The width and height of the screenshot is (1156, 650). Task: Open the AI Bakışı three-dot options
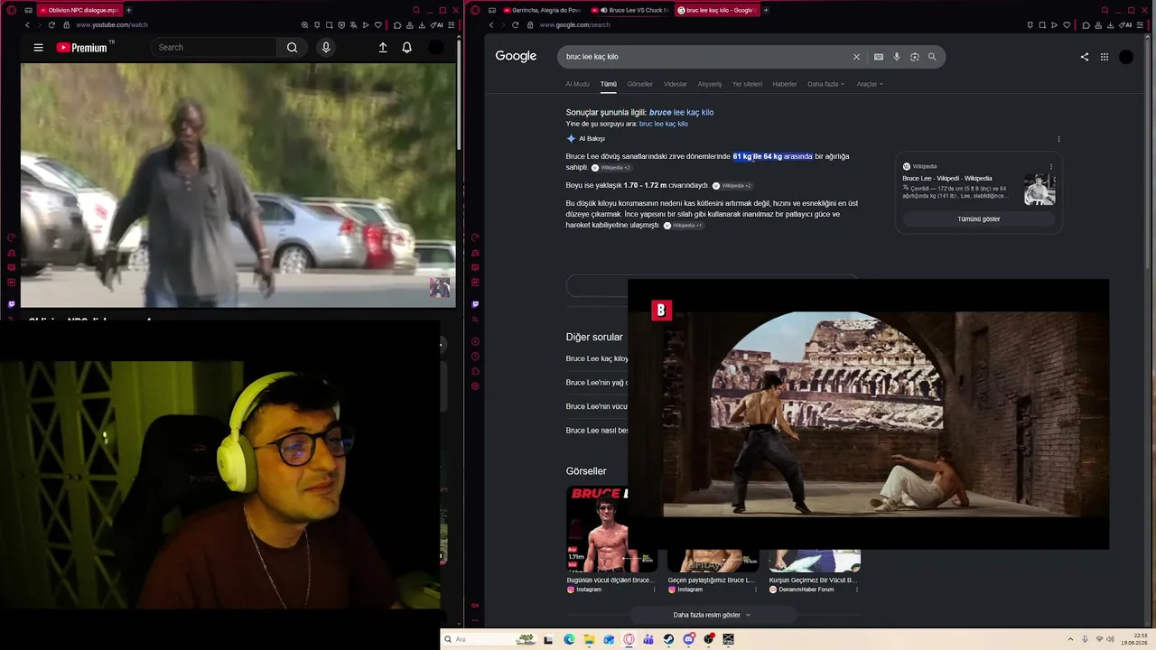click(x=1058, y=139)
